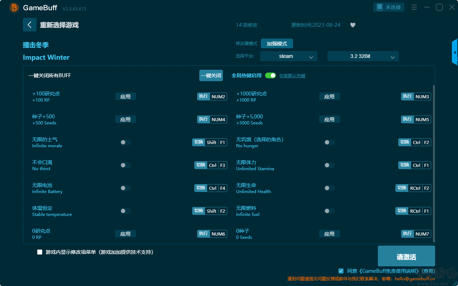Open the steam platform dropdown
This screenshot has width=458, height=286.
[289, 56]
